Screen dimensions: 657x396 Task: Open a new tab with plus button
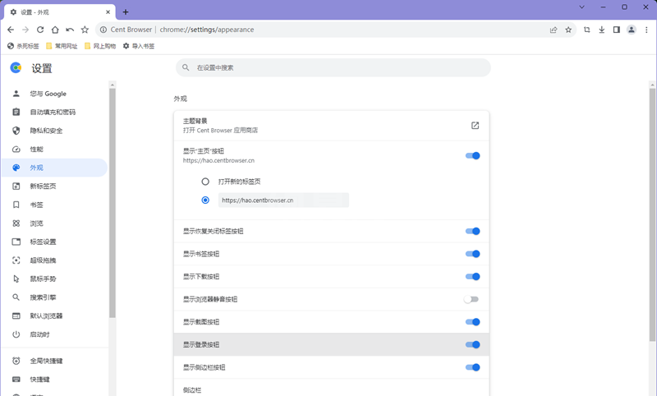tap(126, 12)
